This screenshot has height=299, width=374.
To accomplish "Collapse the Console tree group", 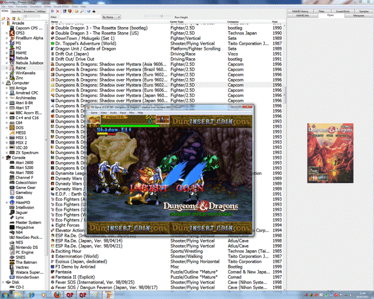I will 3,157.
